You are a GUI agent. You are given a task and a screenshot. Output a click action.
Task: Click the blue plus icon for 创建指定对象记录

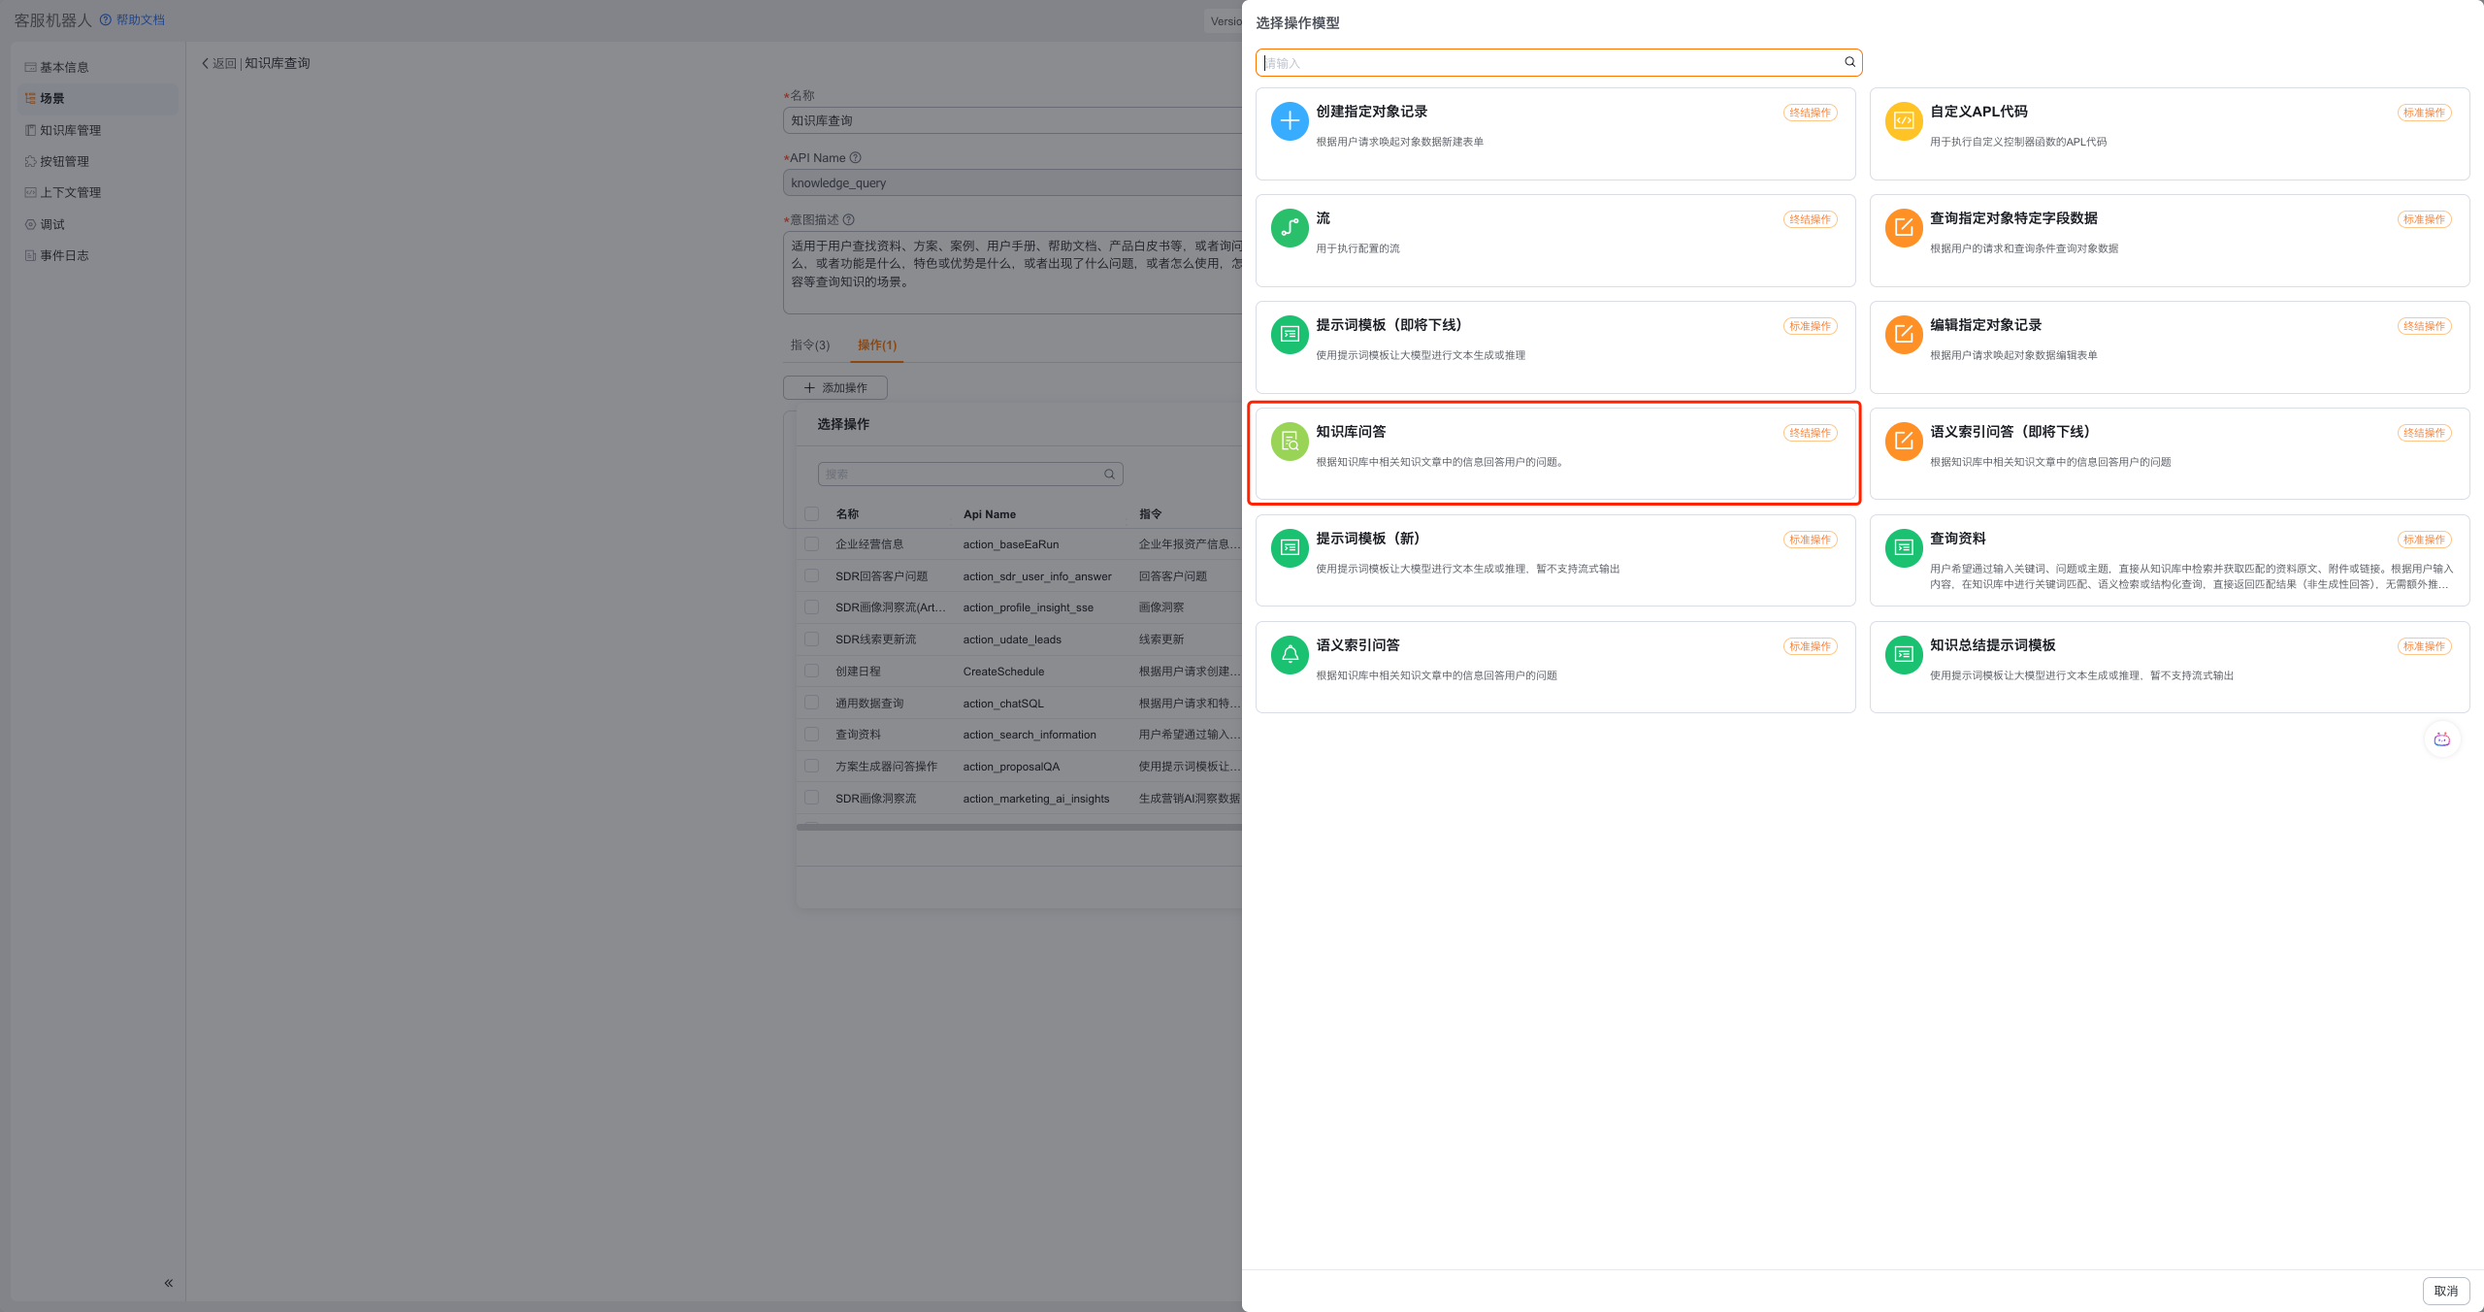coord(1290,121)
